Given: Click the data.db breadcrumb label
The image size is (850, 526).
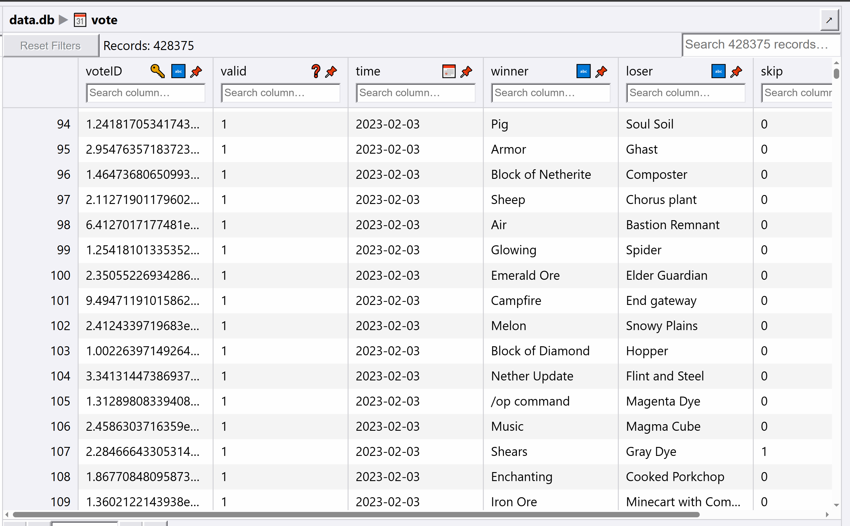Looking at the screenshot, I should (x=32, y=20).
